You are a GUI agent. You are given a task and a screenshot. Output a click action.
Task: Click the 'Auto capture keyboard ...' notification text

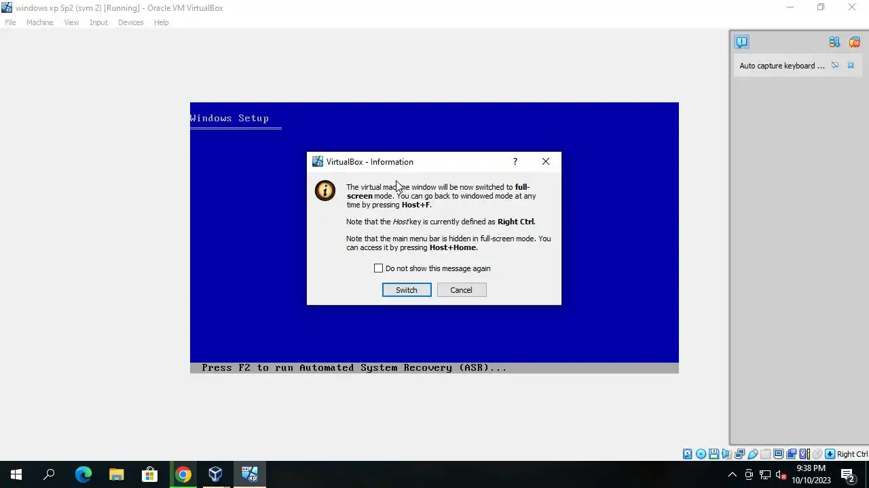click(x=782, y=66)
